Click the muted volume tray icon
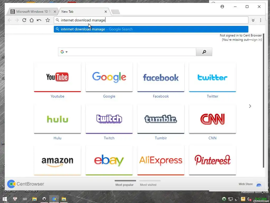Image resolution: width=270 pixels, height=203 pixels. [249, 199]
